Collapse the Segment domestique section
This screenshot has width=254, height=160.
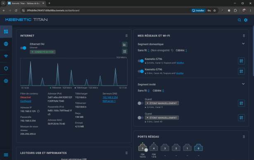[243, 44]
